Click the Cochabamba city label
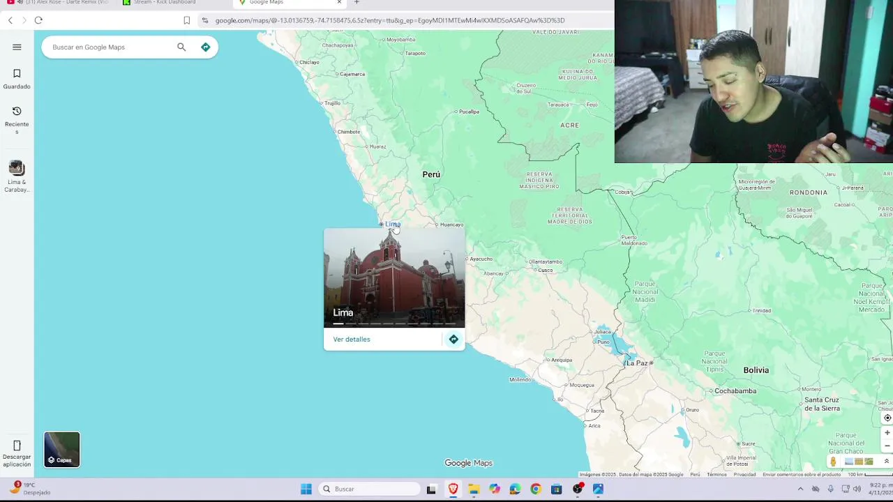893x502 pixels. (x=736, y=391)
